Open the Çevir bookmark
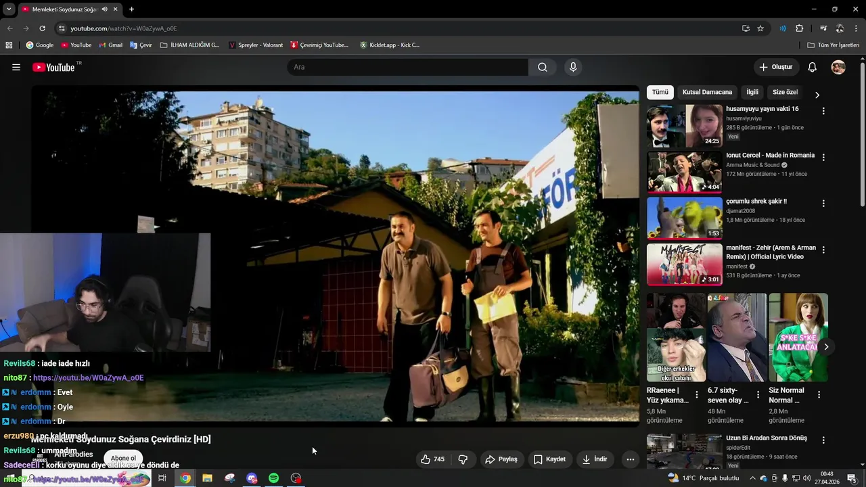The image size is (866, 487). pyautogui.click(x=141, y=45)
